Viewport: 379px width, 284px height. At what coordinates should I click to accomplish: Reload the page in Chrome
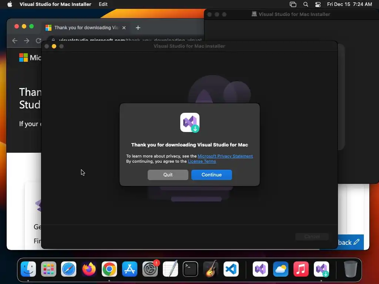pos(38,41)
